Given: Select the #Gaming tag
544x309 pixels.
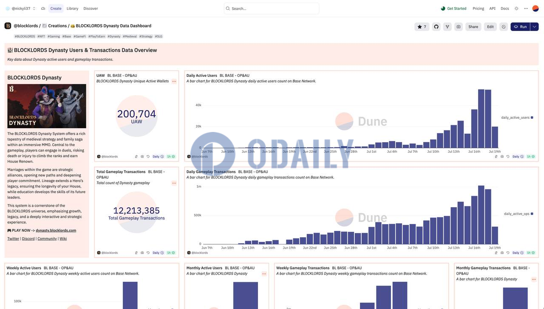Looking at the screenshot, I should coord(54,37).
